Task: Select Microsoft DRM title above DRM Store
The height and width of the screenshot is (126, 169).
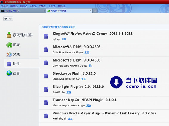Action: click(67, 47)
